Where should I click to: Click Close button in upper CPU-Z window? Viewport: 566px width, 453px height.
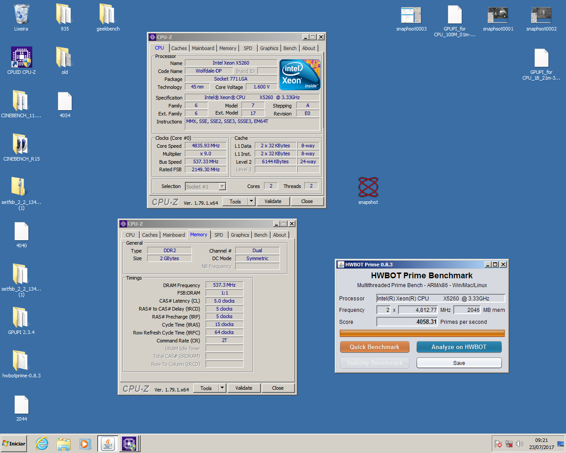click(x=307, y=201)
